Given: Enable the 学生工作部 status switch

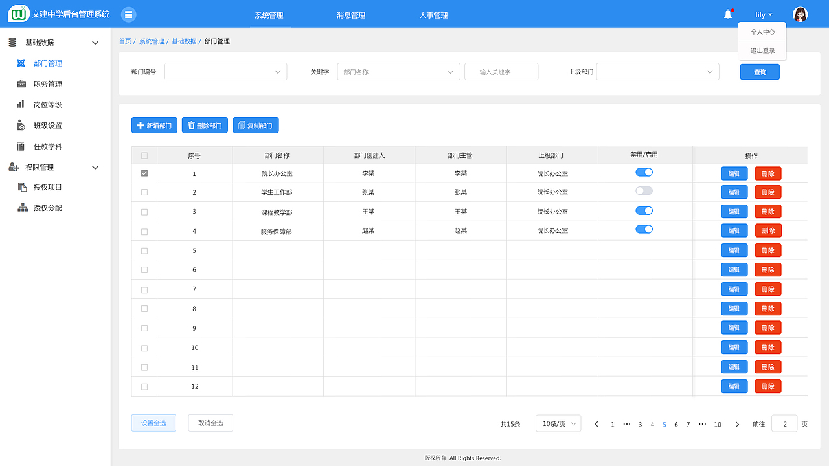Looking at the screenshot, I should click(644, 191).
